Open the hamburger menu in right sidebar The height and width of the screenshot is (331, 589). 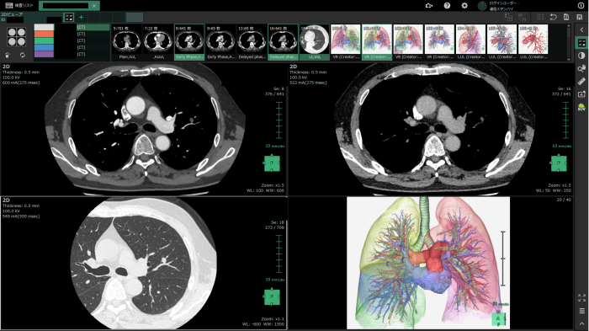pos(582,311)
